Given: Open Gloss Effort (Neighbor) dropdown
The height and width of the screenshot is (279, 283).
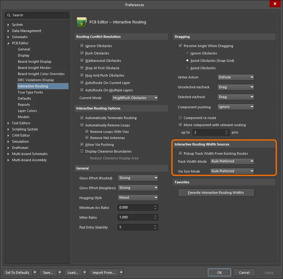Looking at the screenshot, I should [138, 188].
